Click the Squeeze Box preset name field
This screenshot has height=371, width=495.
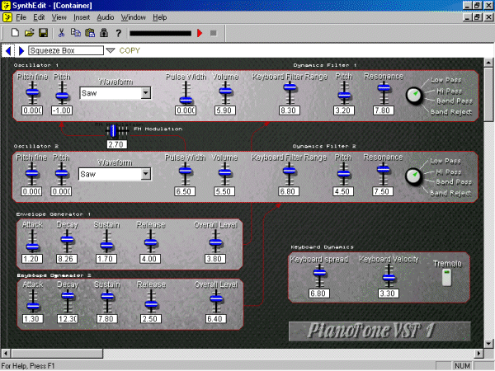(x=66, y=51)
